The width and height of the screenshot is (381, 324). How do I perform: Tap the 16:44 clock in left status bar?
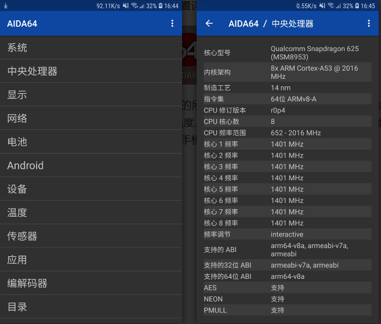171,6
